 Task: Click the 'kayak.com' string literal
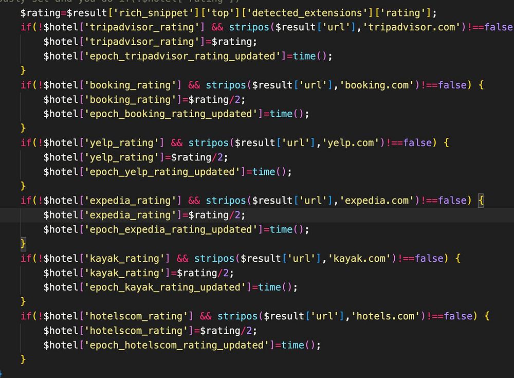tap(362, 258)
